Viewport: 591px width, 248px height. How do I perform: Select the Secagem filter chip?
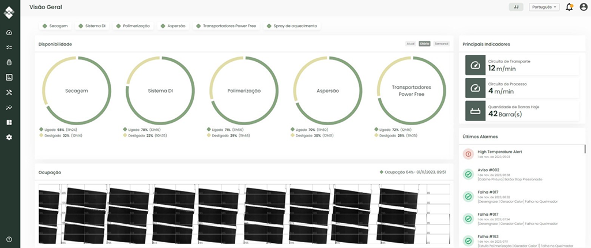point(55,26)
